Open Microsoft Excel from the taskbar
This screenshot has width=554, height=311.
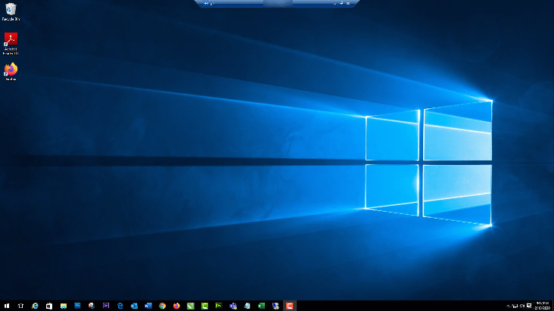point(261,306)
